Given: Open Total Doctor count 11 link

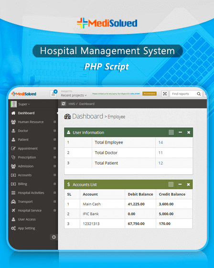Looking at the screenshot, I should (160, 153).
